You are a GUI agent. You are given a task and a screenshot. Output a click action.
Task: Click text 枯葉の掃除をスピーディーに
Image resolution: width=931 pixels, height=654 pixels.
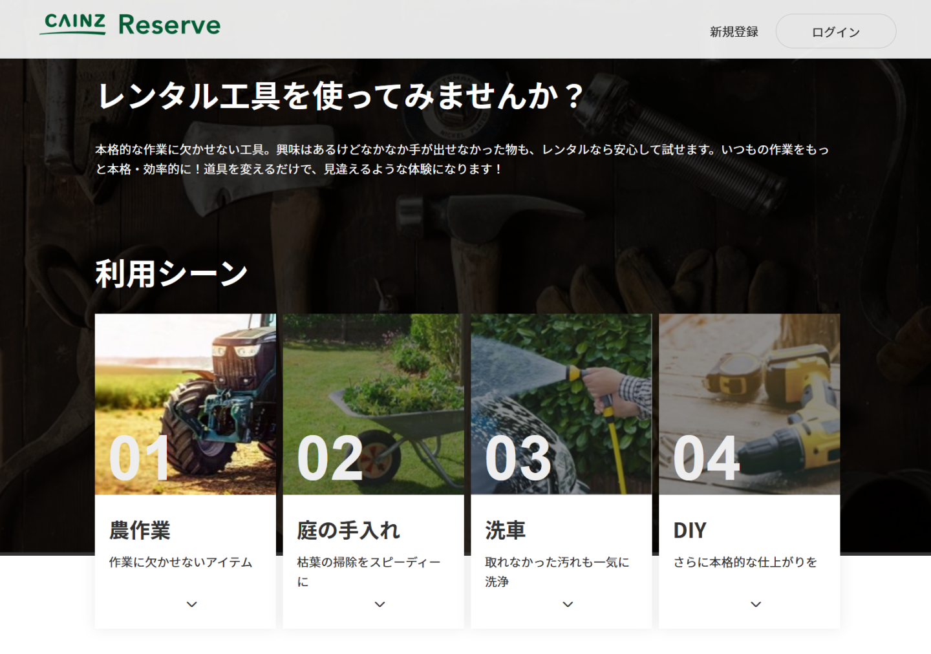pyautogui.click(x=369, y=572)
